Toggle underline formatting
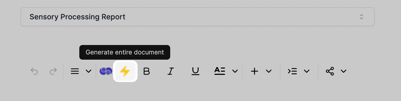Viewport: 401px width, 101px height. [195, 71]
